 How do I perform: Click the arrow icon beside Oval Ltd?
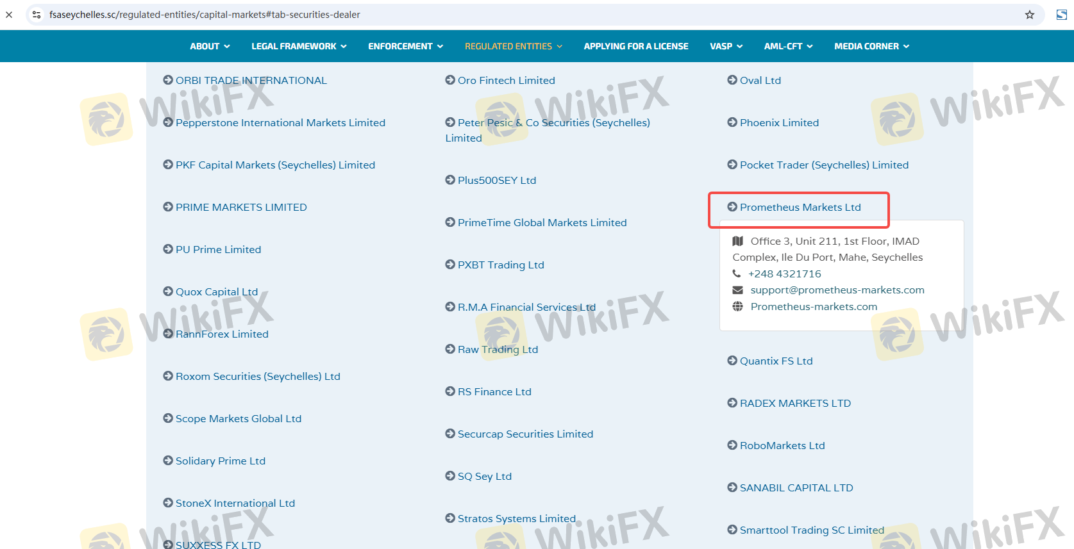click(732, 80)
